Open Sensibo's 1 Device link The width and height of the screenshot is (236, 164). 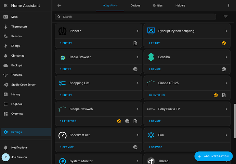tap(155, 69)
